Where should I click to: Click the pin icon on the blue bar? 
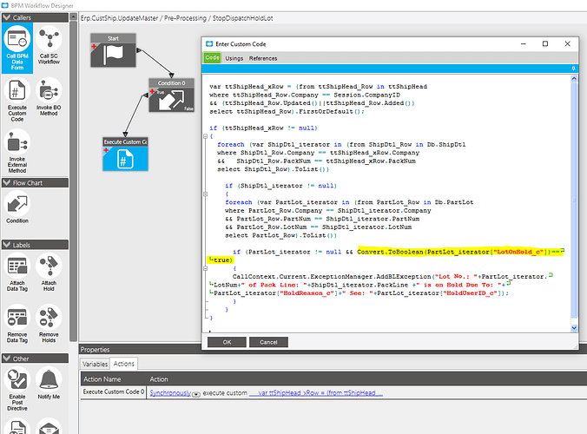coord(573,69)
